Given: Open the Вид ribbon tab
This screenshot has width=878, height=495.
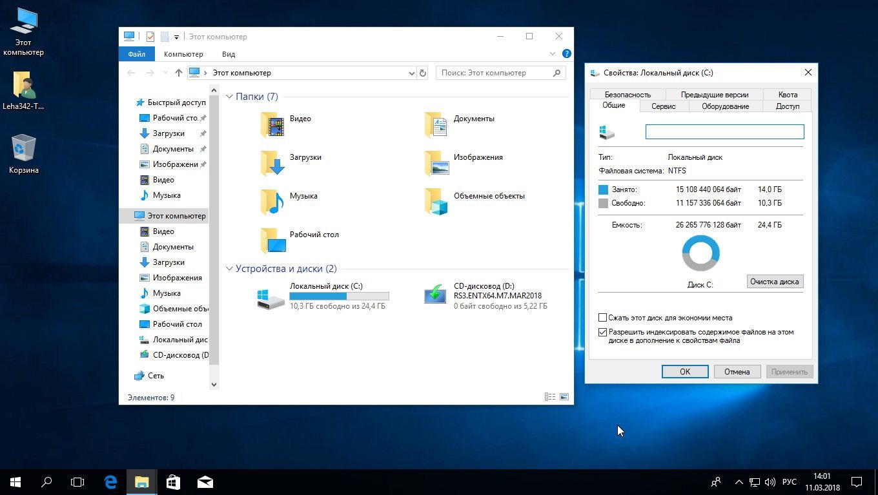Looking at the screenshot, I should point(229,54).
